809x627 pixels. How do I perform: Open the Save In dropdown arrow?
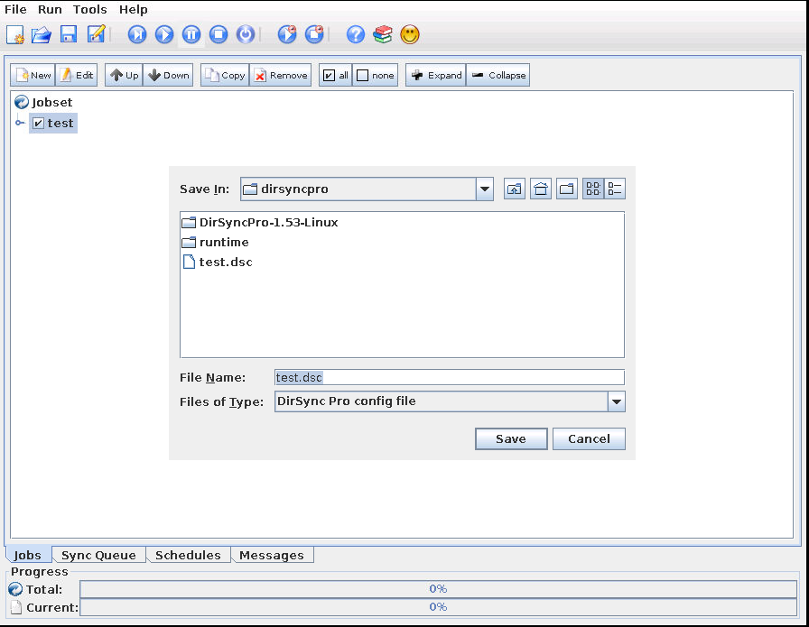[485, 189]
